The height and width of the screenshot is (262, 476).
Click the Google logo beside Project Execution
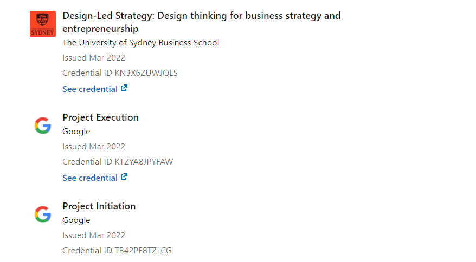coord(43,126)
